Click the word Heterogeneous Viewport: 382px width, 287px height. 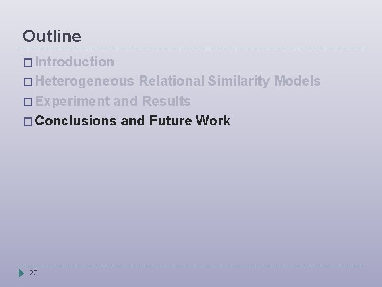pos(85,81)
